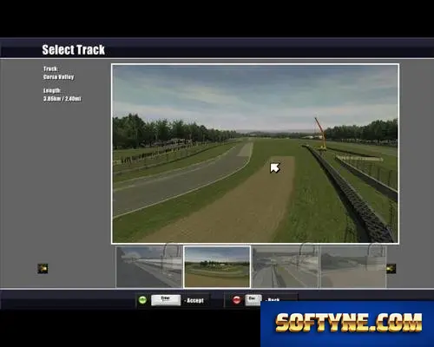Select the fourth locked track thumbnail

tap(353, 267)
